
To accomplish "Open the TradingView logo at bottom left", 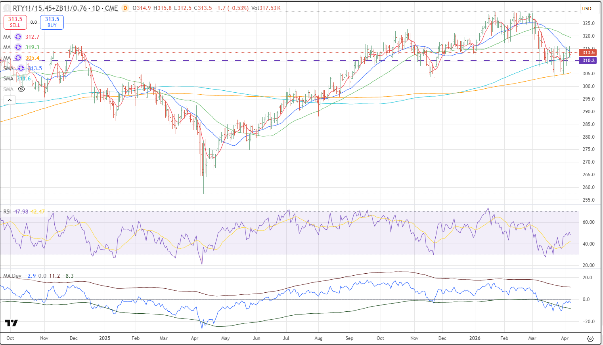I will 11,323.
